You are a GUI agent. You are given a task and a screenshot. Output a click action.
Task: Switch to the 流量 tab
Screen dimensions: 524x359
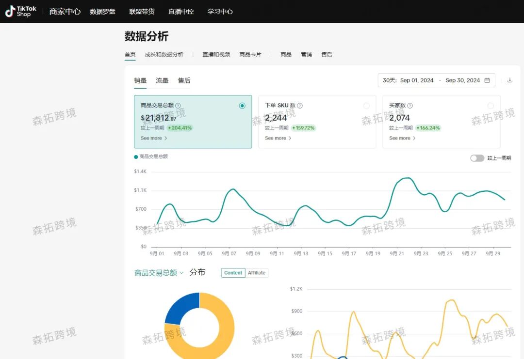click(x=162, y=80)
